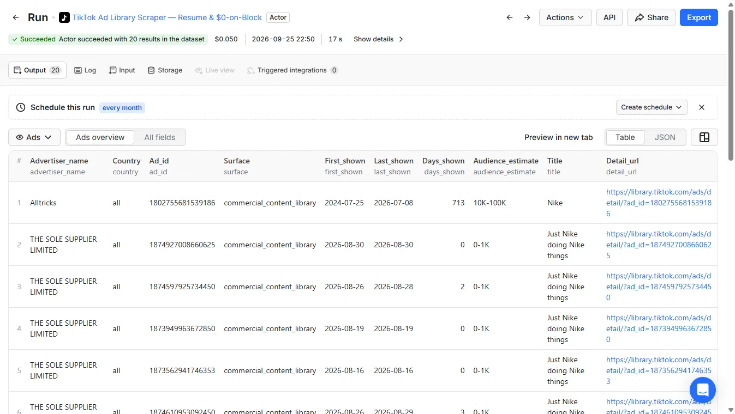The width and height of the screenshot is (735, 414).
Task: Switch to the Output tab
Action: [37, 70]
